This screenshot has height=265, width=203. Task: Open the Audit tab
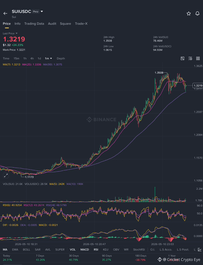coord(52,24)
